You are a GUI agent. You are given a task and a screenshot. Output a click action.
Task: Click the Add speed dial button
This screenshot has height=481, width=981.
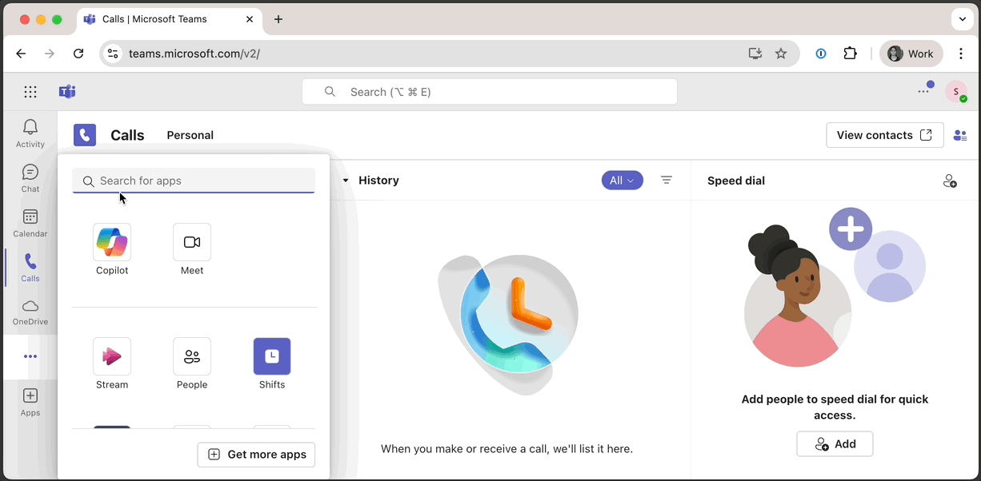pyautogui.click(x=835, y=444)
